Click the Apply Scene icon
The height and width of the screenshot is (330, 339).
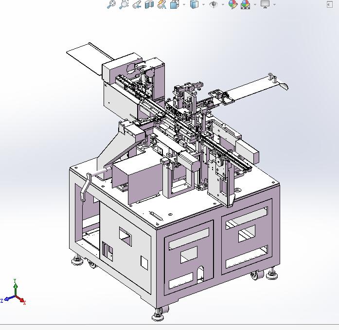point(246,4)
